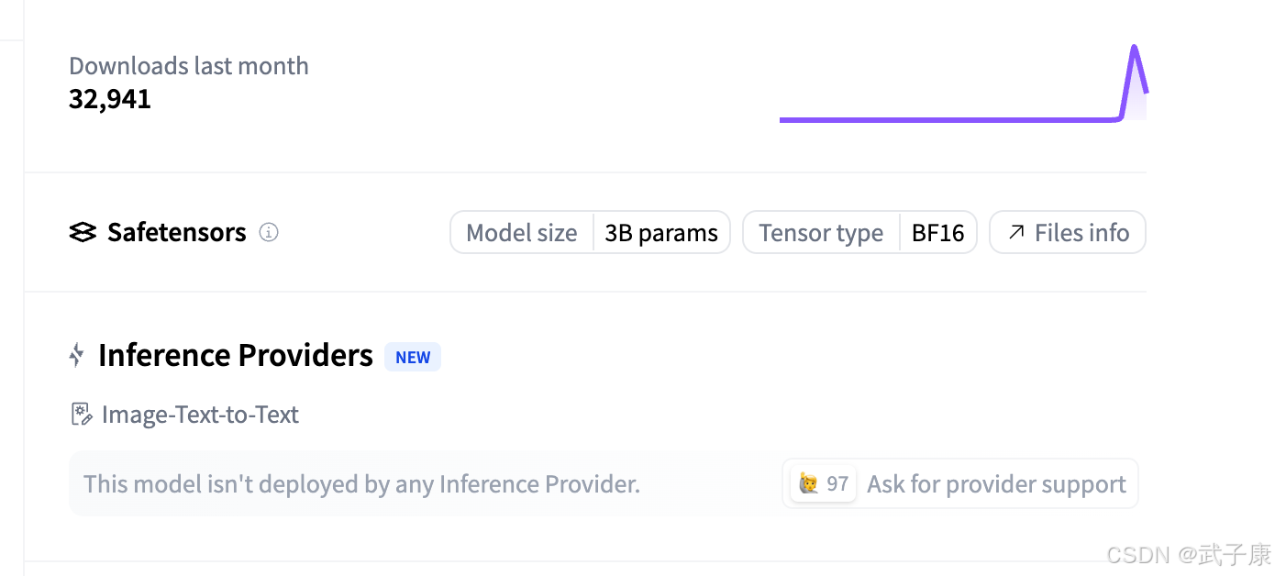Click the info icon beside Safetensors

[269, 233]
